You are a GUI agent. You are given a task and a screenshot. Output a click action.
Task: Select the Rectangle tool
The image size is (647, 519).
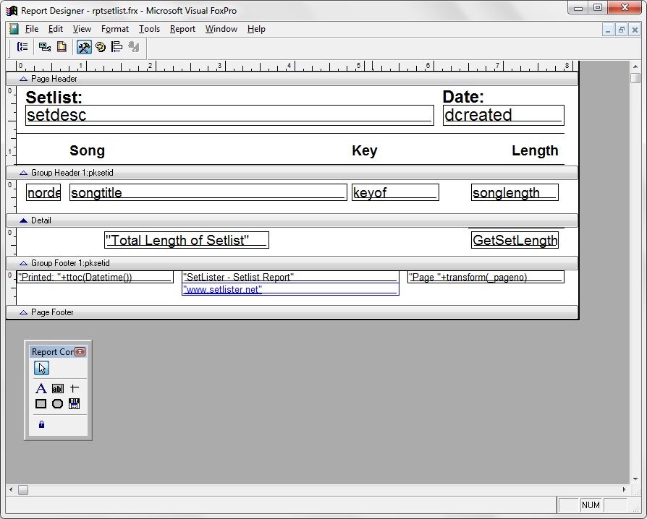click(41, 404)
